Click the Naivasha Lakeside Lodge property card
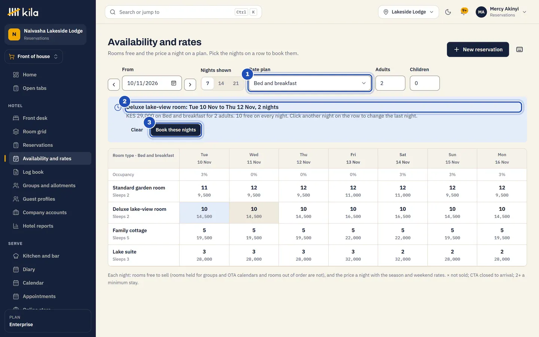This screenshot has width=539, height=337. coord(45,34)
